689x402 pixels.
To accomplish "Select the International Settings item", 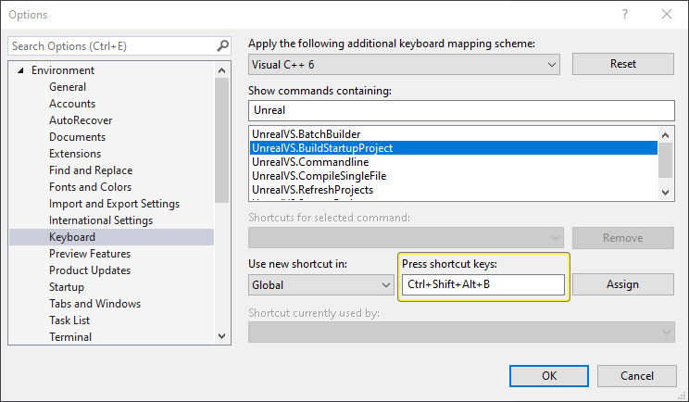I will click(x=100, y=220).
